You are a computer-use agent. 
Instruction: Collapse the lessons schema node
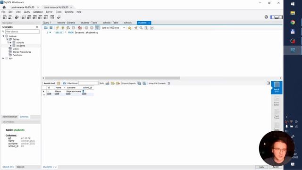coord(3,36)
